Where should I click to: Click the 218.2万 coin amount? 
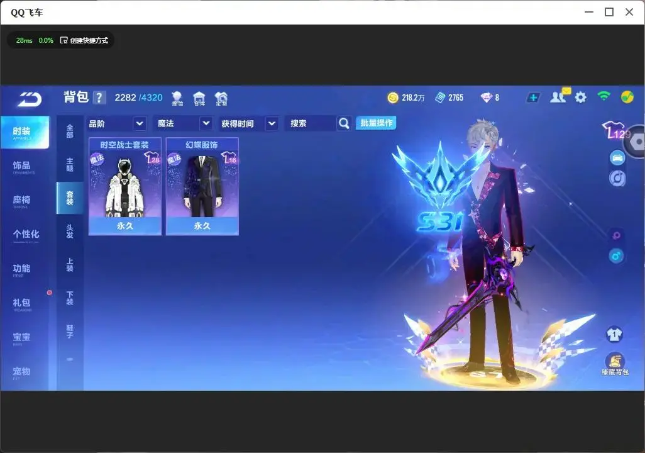(x=413, y=98)
